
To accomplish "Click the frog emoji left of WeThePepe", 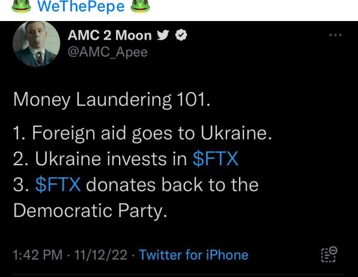I will tap(21, 6).
